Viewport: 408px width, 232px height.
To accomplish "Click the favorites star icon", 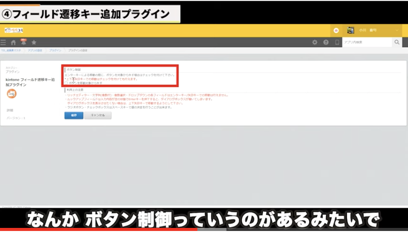I will click(34, 42).
